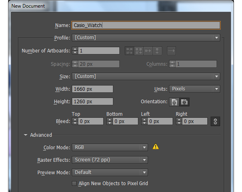Click the Right bleed value field
The image size is (242, 192).
coord(195,121)
